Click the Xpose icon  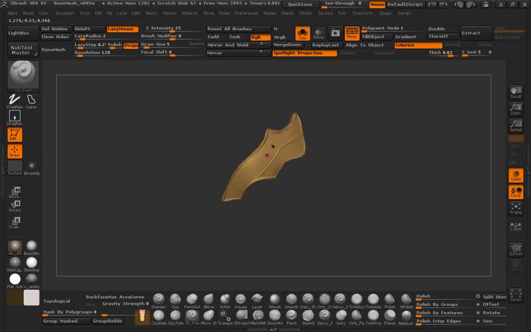pos(516,295)
